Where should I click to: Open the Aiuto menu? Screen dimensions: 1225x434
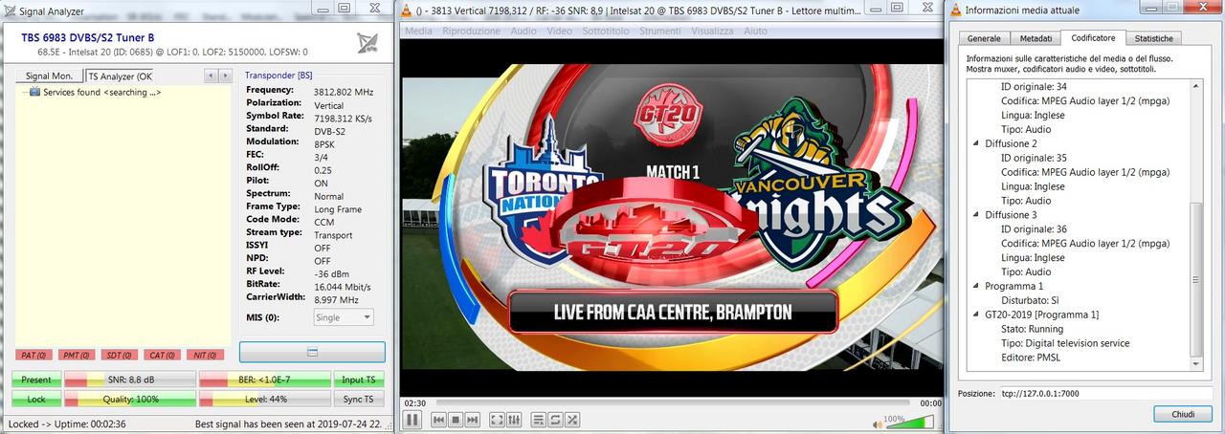point(756,31)
